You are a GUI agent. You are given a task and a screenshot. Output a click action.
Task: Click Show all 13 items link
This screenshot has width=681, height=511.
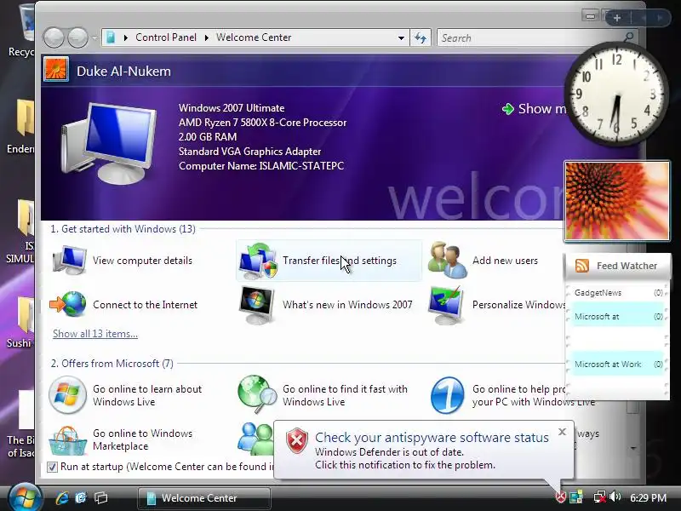95,334
